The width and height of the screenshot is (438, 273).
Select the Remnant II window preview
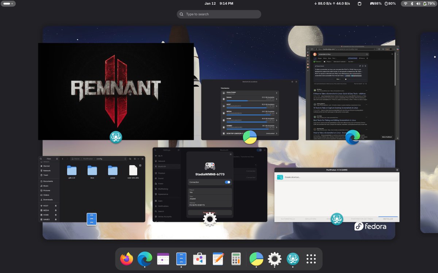click(116, 91)
